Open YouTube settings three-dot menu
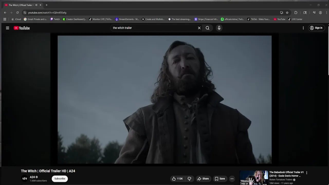 point(303,28)
